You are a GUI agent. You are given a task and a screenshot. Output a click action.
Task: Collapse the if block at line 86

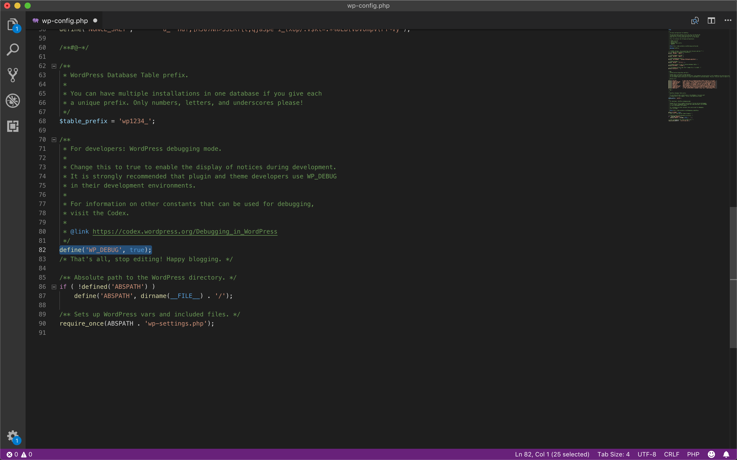pyautogui.click(x=54, y=287)
